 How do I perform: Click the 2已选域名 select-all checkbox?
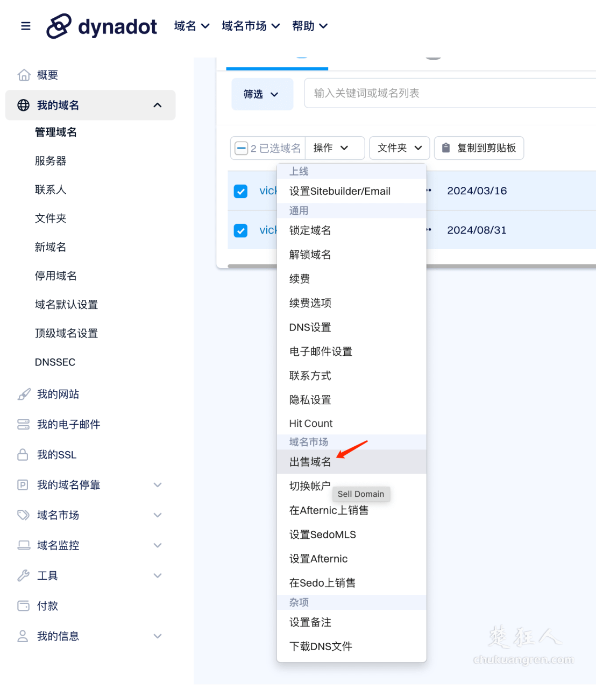(241, 147)
